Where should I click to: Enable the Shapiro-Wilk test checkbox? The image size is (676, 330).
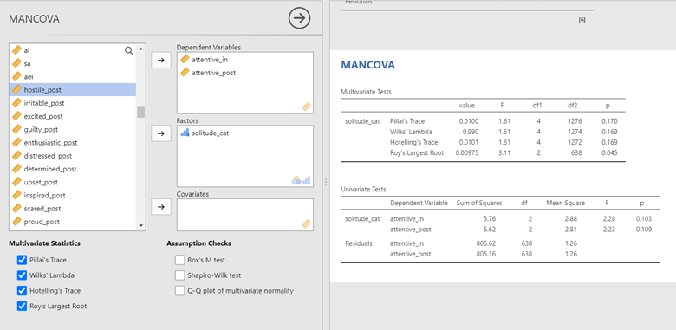coord(179,275)
